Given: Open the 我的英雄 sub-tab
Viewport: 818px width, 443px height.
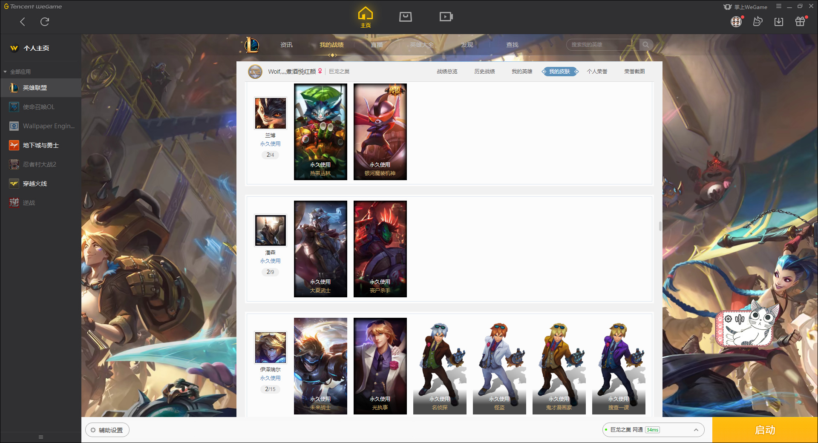Looking at the screenshot, I should pos(522,72).
